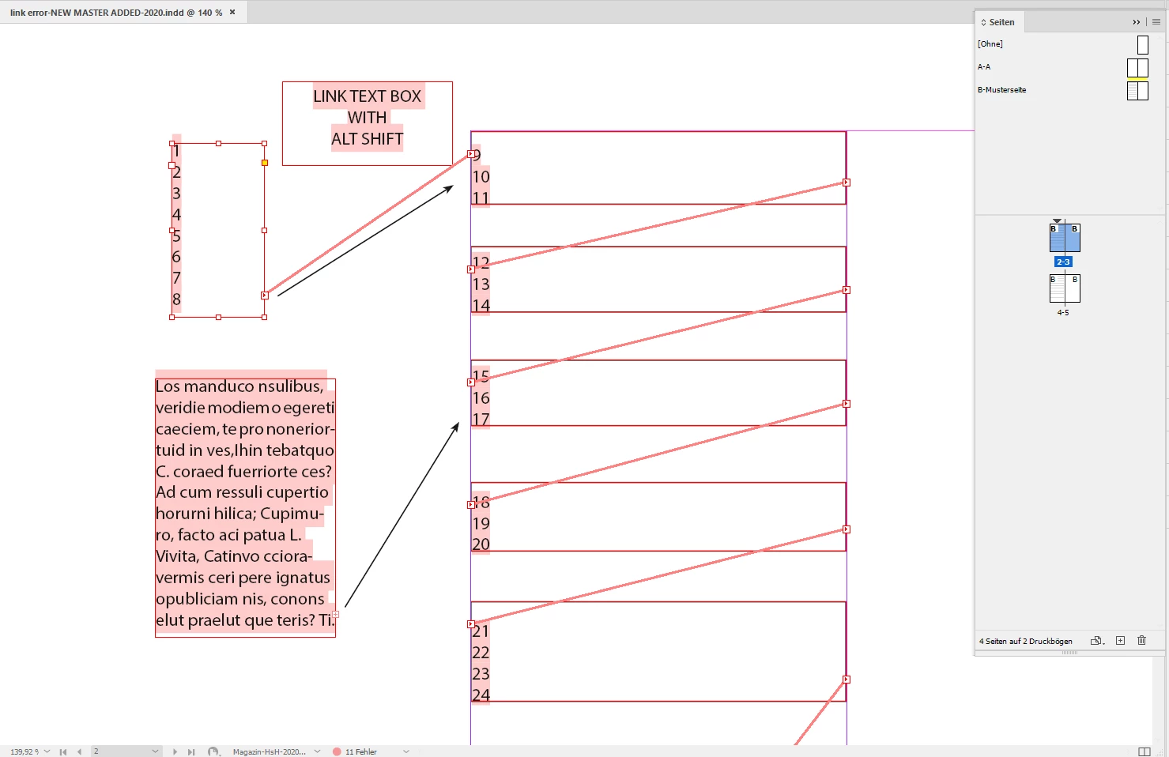
Task: Click yellow live corner square on selected frame
Action: (x=265, y=163)
